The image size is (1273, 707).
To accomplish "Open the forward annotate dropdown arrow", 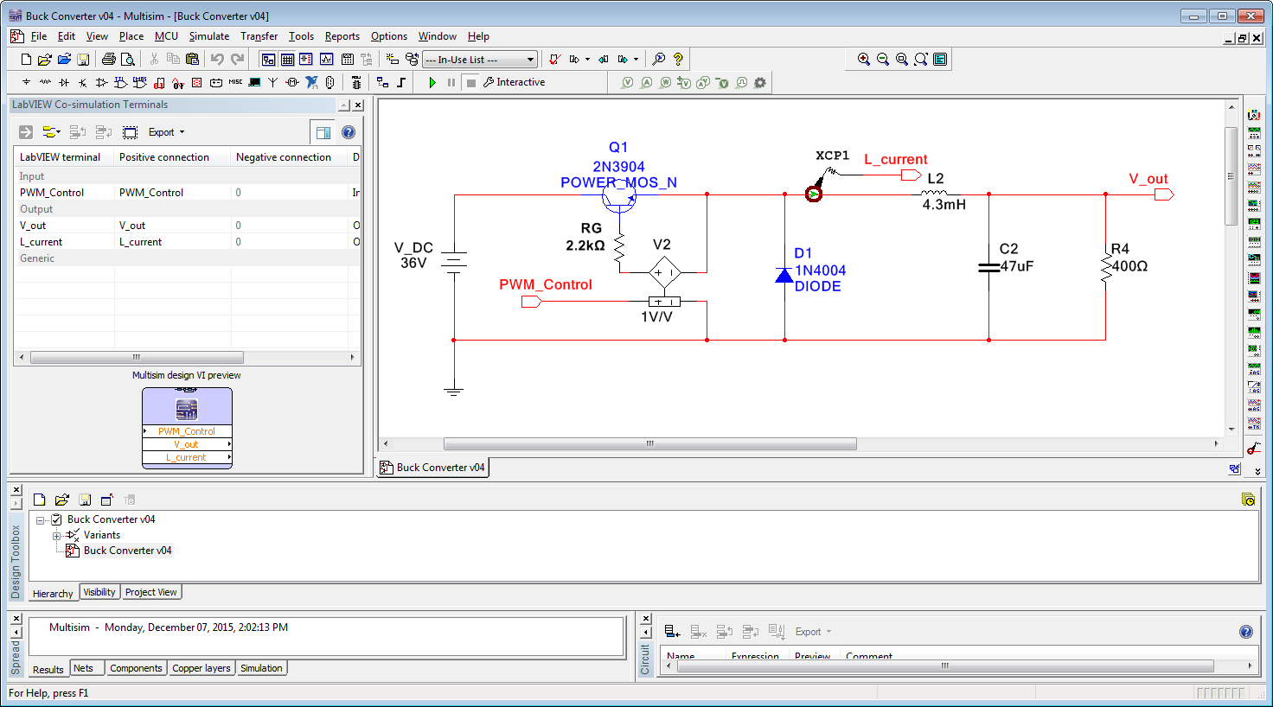I will click(636, 60).
